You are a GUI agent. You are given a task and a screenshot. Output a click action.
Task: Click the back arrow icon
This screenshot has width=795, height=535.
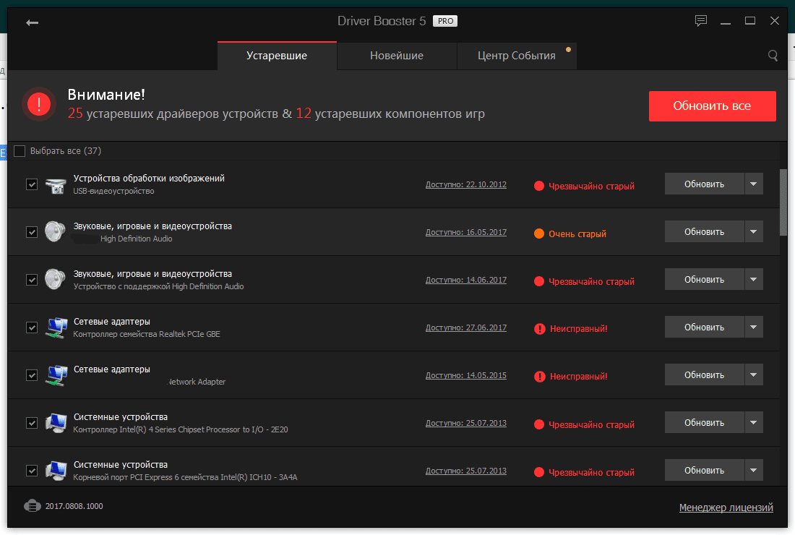coord(32,22)
